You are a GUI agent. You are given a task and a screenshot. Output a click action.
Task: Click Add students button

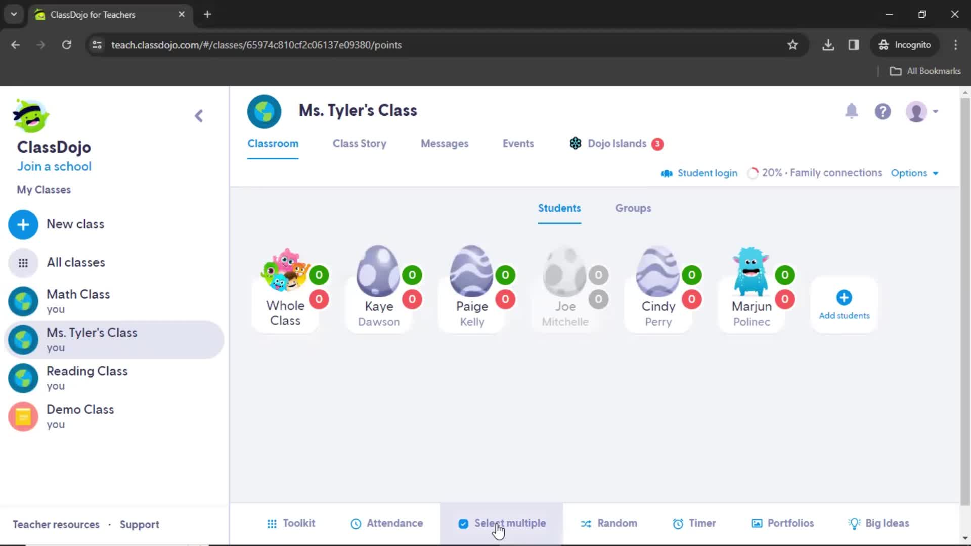[844, 304]
